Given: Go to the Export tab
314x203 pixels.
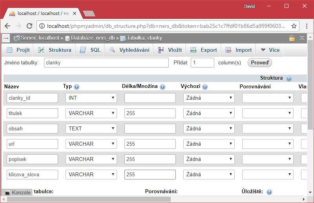Looking at the screenshot, I should click(x=203, y=50).
